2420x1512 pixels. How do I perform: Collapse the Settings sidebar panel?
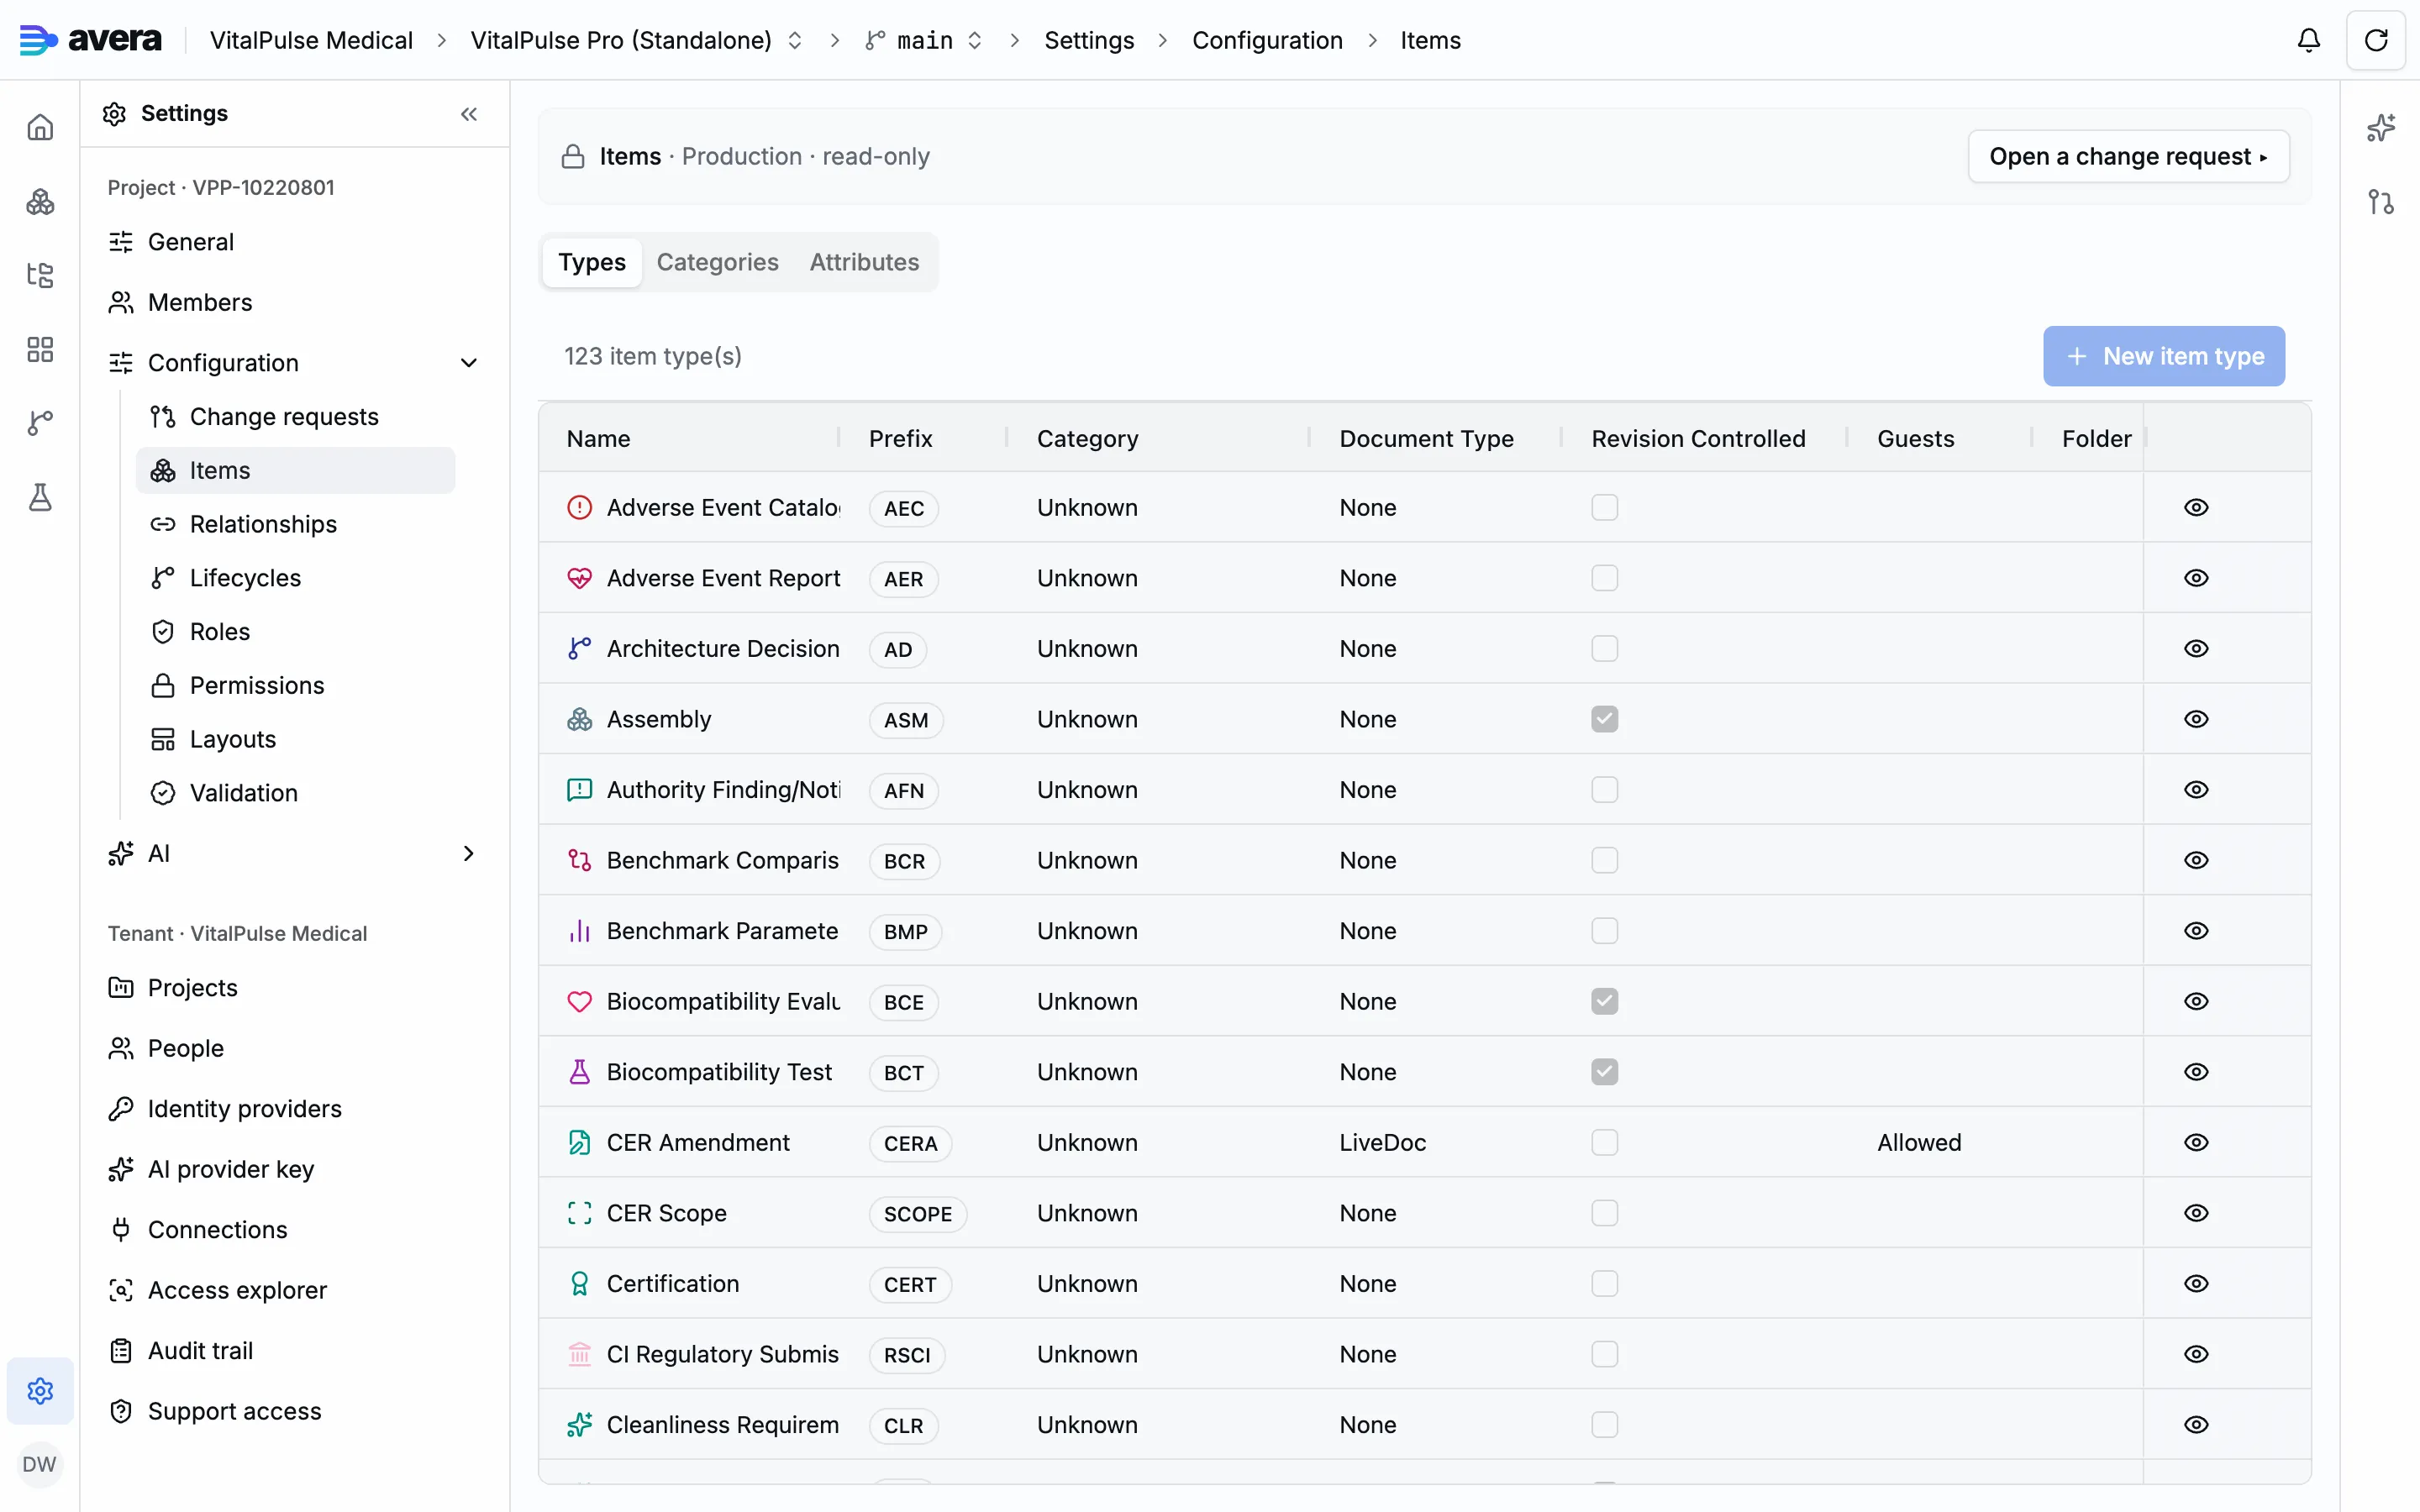tap(469, 114)
